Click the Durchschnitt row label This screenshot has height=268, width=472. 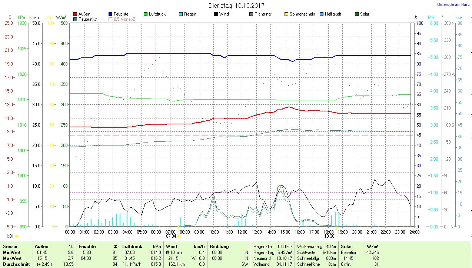pyautogui.click(x=15, y=264)
